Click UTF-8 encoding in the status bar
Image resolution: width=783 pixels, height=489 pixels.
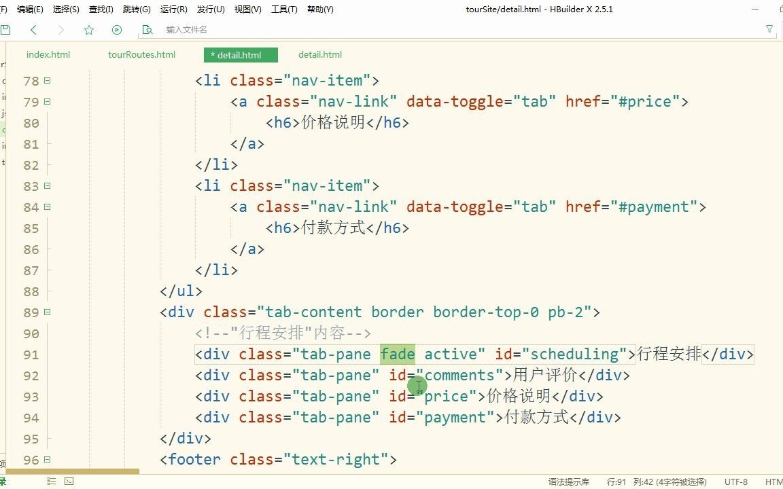[x=735, y=482]
